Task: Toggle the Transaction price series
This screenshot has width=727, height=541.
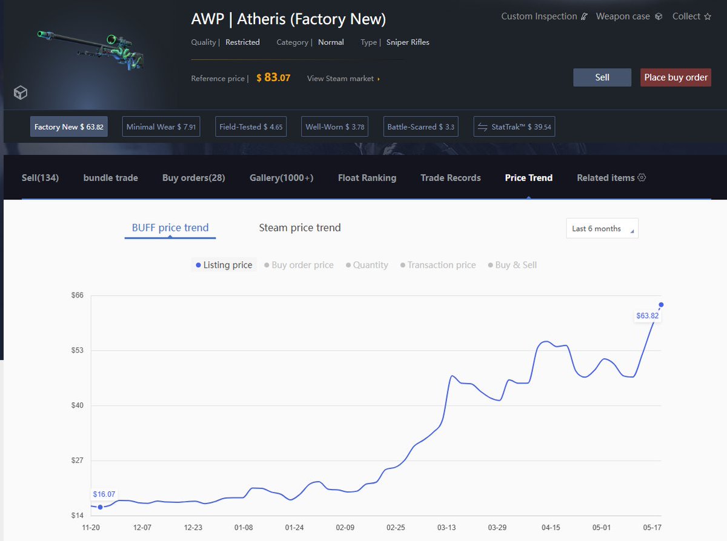Action: [x=438, y=265]
